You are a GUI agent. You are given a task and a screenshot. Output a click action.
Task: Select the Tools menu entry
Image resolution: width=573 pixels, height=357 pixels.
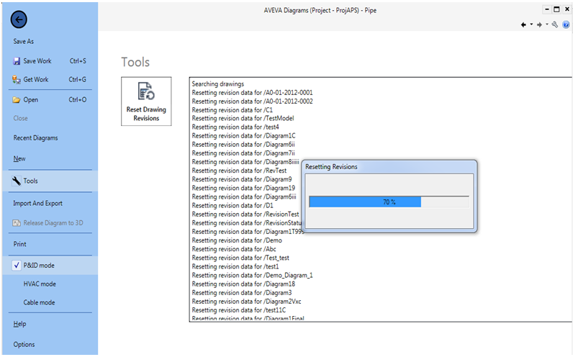coord(50,181)
